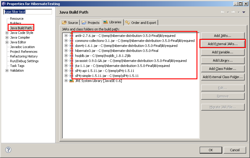This screenshot has height=158, width=250.
Task: Switch to the Source tab
Action: 70,23
